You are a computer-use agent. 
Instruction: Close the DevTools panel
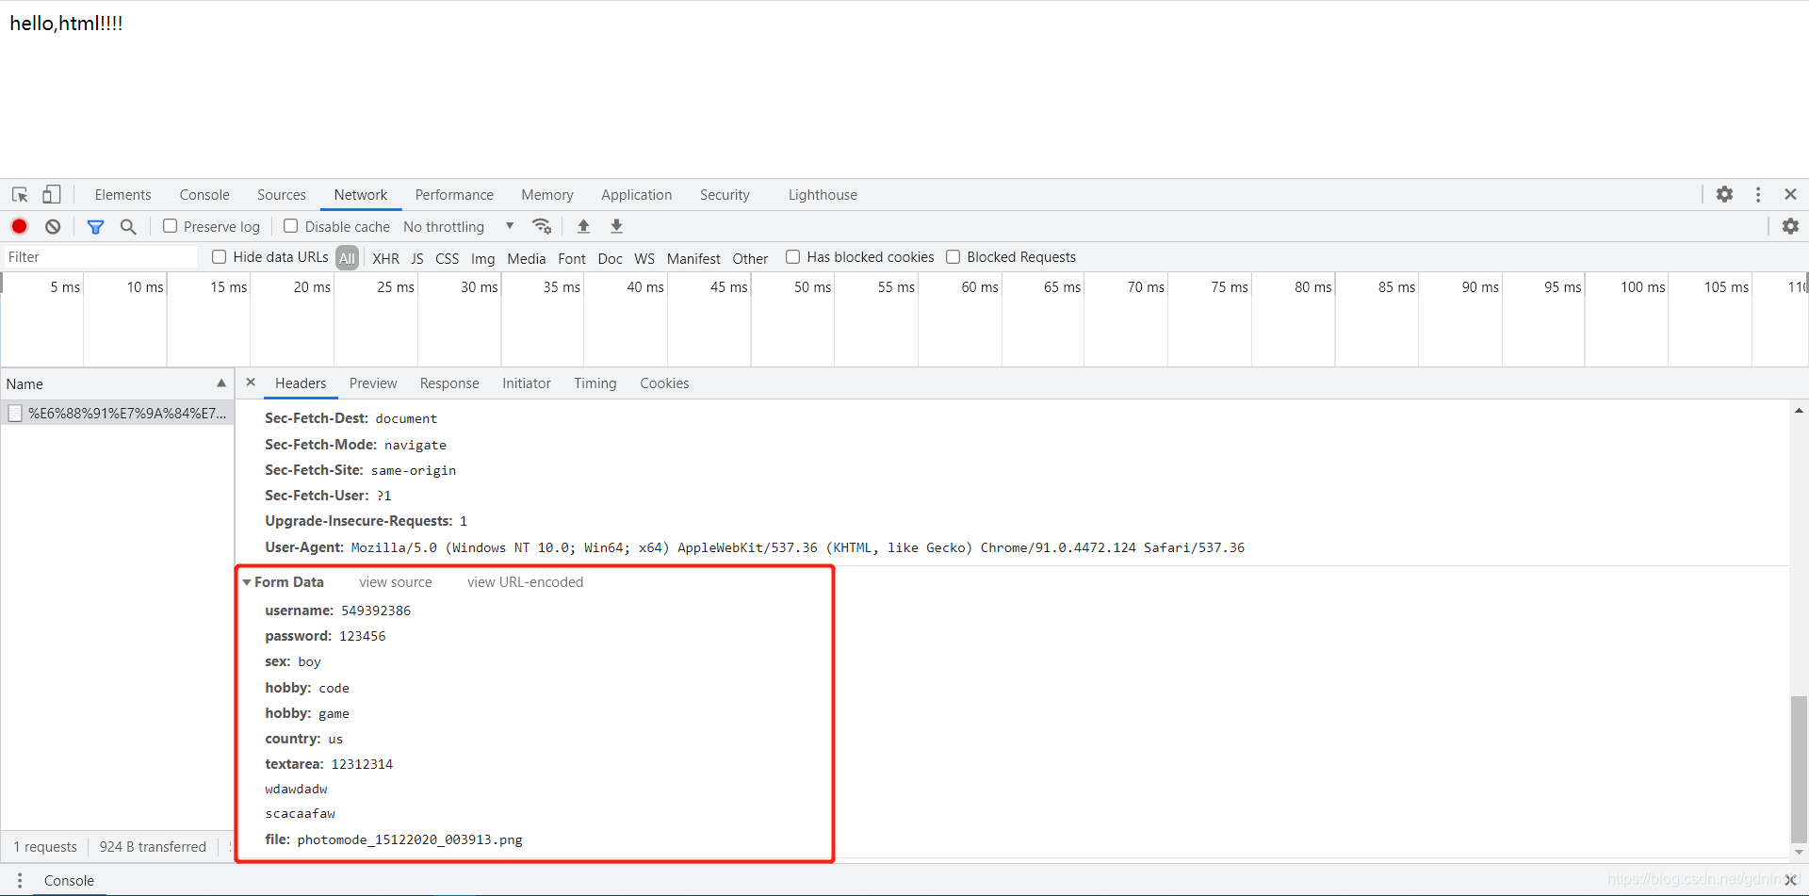tap(1790, 194)
